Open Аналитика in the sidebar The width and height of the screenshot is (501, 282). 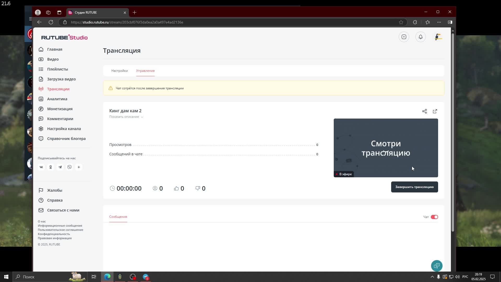point(57,99)
